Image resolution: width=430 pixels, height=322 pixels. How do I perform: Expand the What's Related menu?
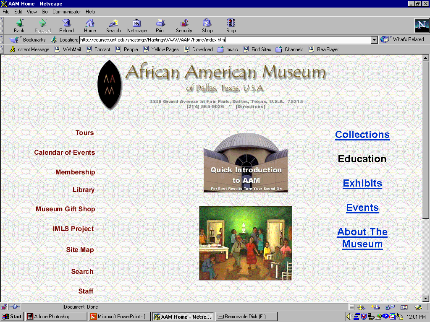[x=404, y=39]
